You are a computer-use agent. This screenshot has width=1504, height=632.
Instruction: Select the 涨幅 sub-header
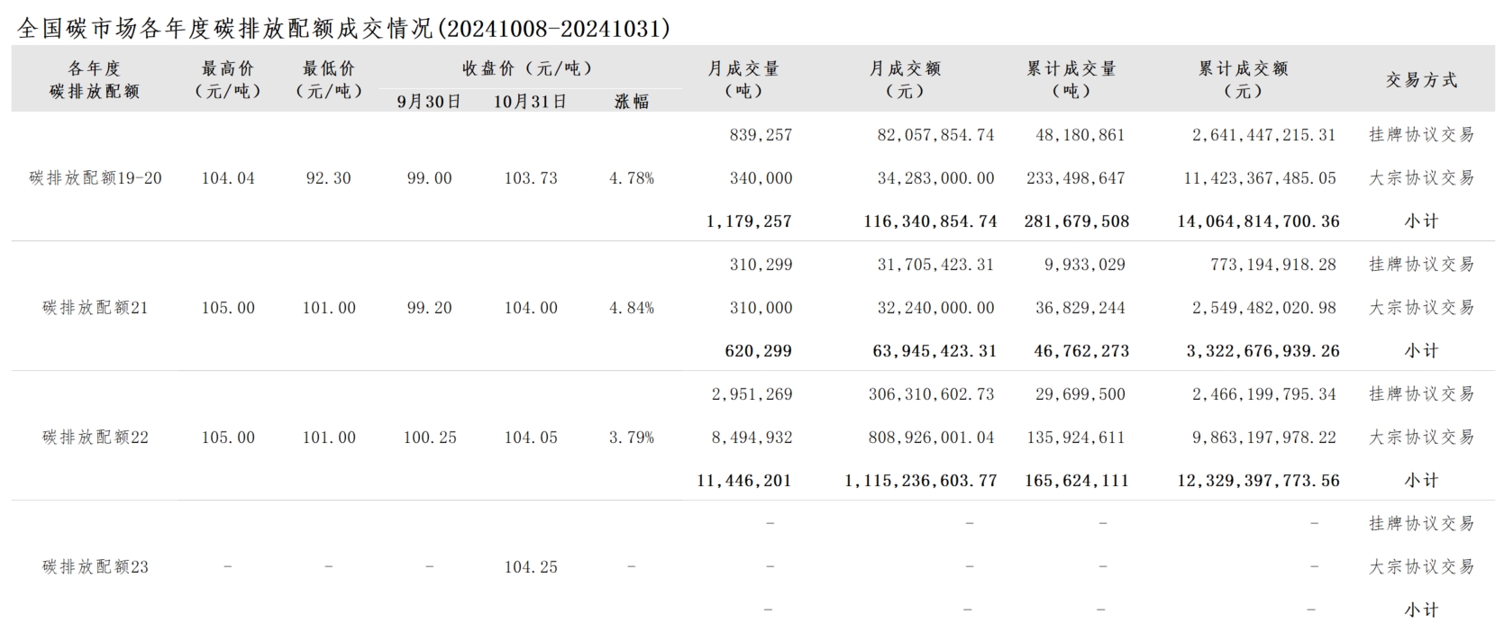pos(632,102)
